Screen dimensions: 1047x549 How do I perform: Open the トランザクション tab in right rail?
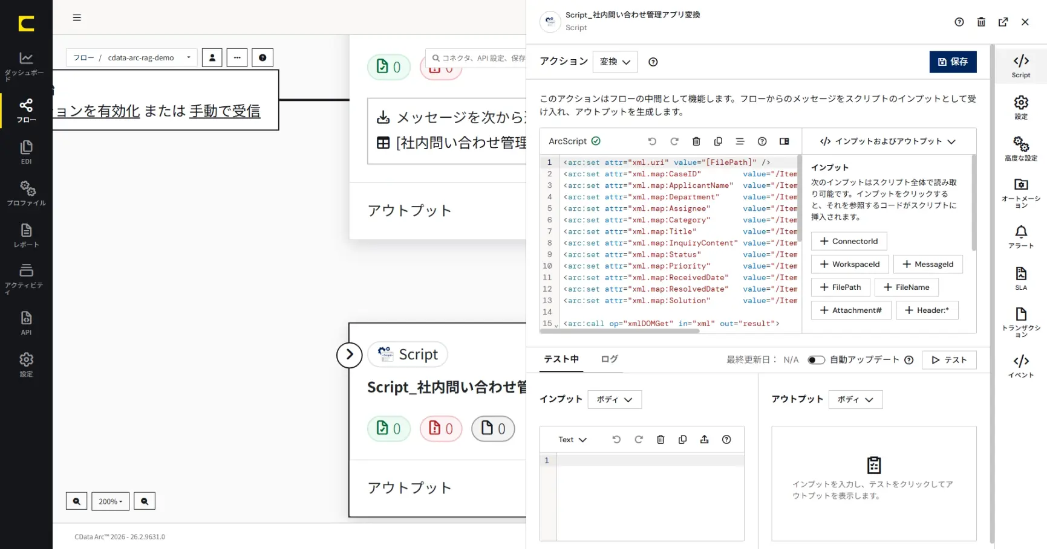pyautogui.click(x=1021, y=322)
